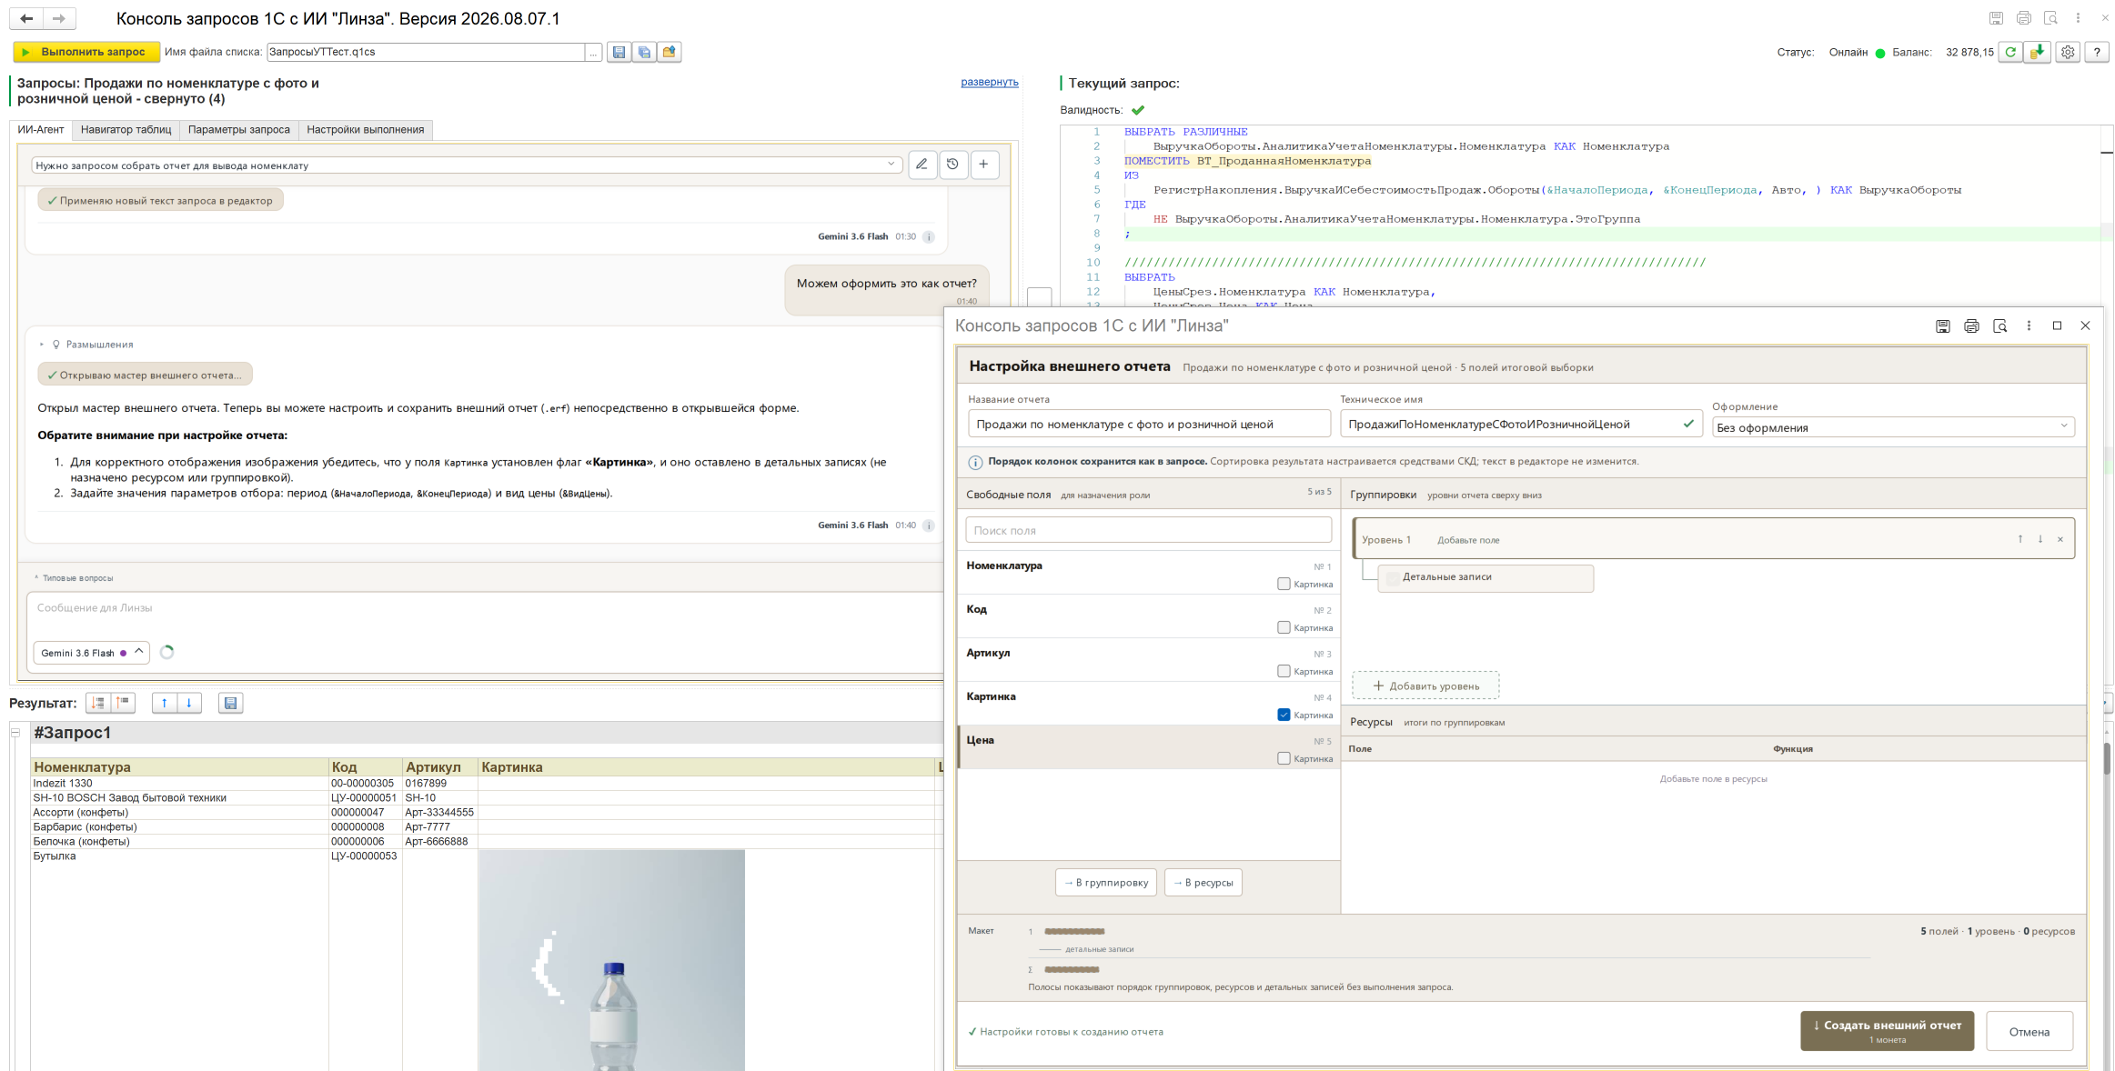Check Картинка checkbox for Код field

[x=1284, y=627]
